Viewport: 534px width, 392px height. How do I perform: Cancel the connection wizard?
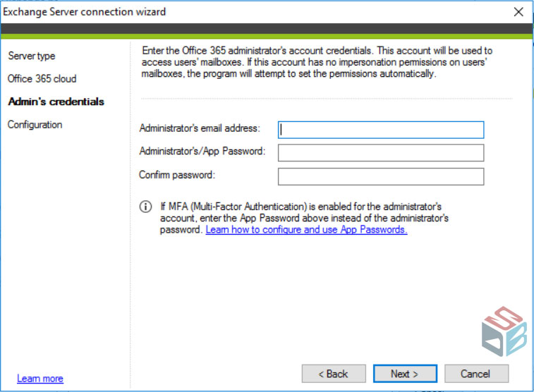[476, 374]
